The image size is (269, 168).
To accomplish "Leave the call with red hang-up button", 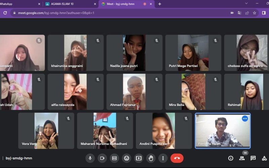I will pyautogui.click(x=177, y=158).
